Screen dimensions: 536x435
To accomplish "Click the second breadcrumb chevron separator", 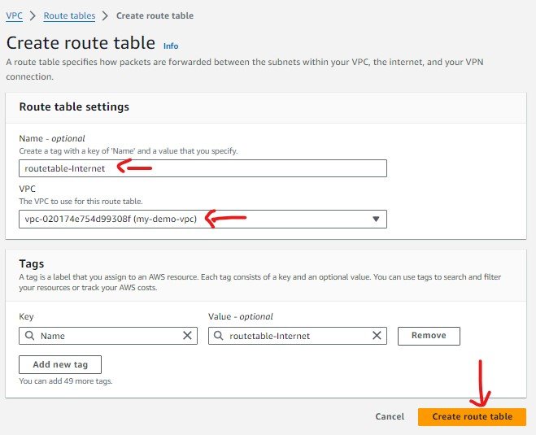I will (x=106, y=15).
